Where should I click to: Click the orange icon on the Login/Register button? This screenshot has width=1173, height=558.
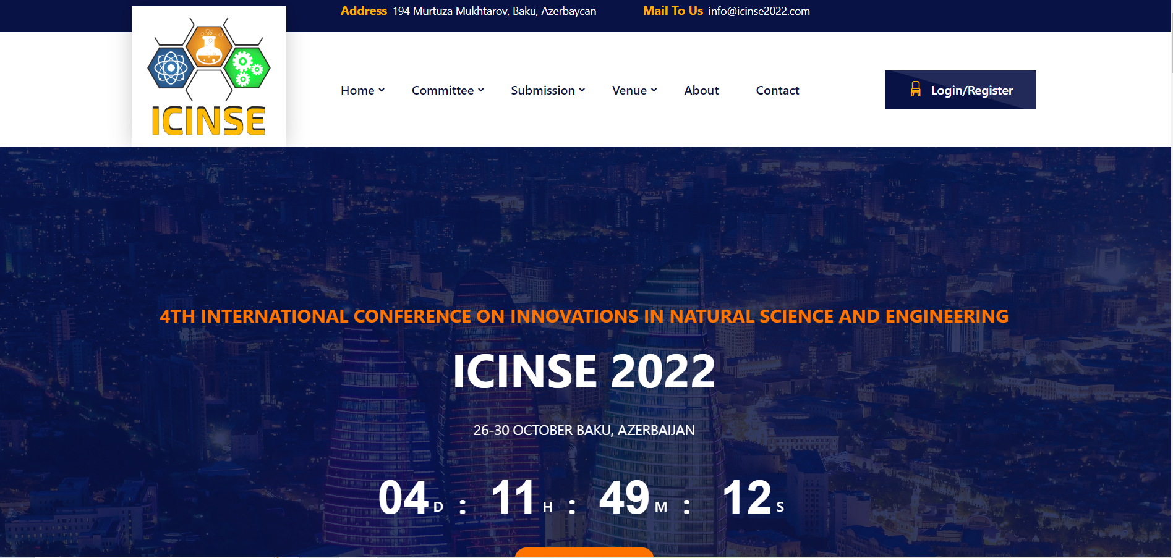916,90
